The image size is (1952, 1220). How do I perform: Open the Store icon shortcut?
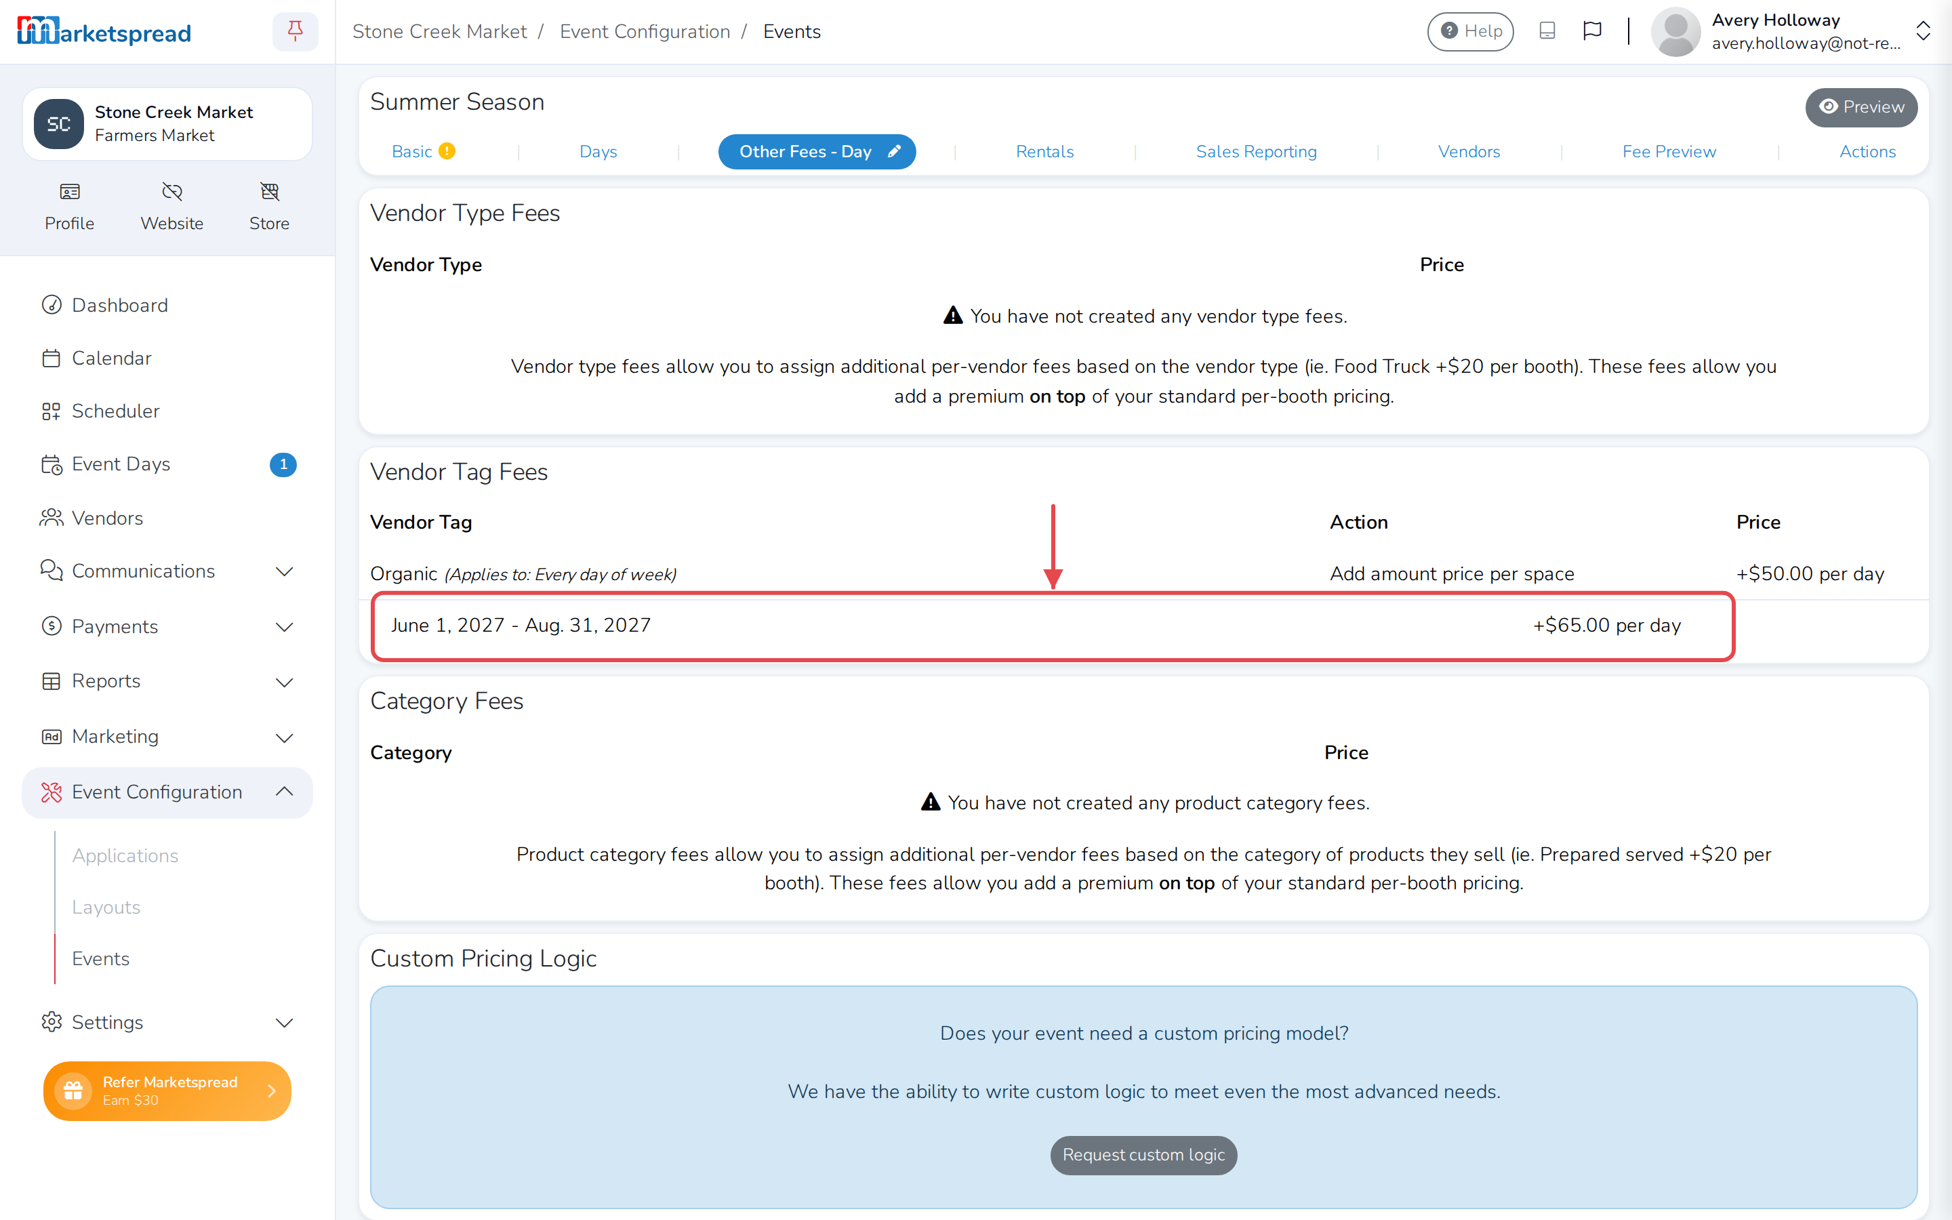click(x=269, y=207)
